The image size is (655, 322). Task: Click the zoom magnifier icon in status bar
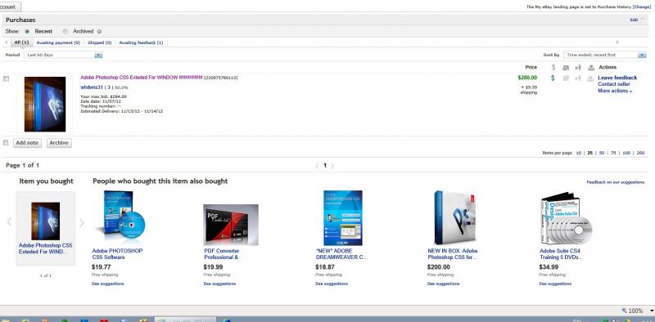pyautogui.click(x=624, y=311)
